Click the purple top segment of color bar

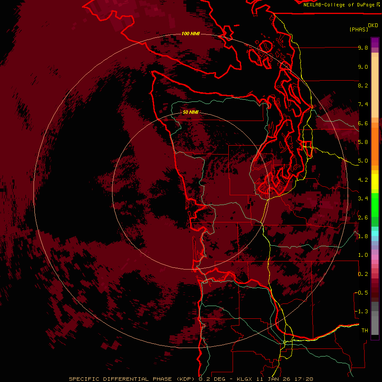click(375, 42)
